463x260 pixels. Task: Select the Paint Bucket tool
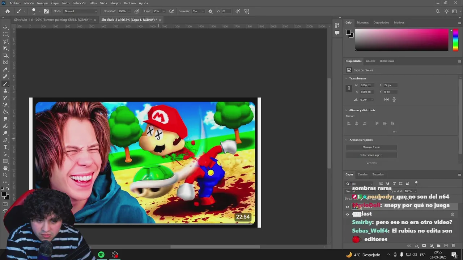pos(5,112)
